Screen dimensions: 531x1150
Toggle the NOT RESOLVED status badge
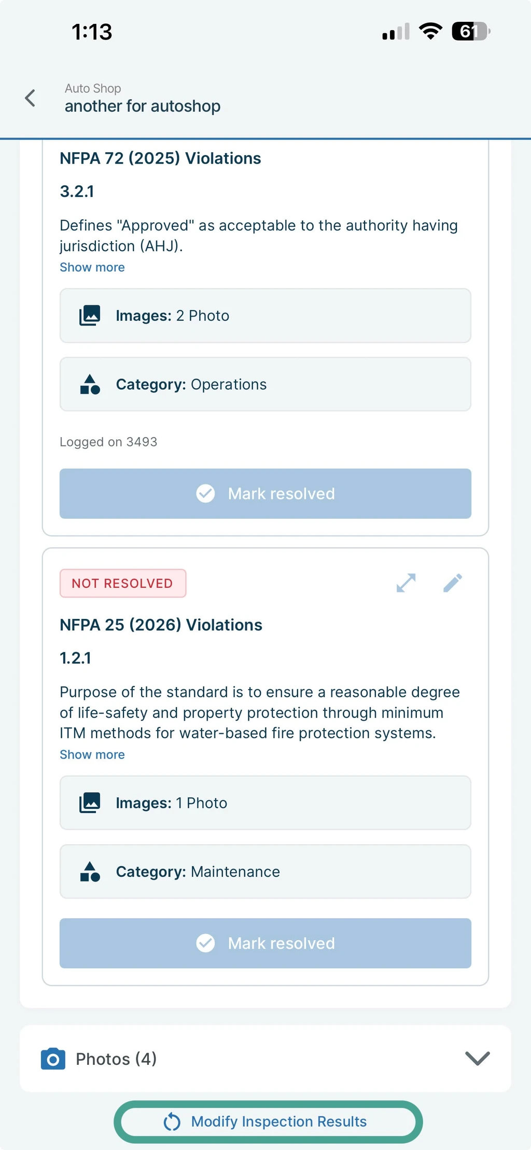click(123, 583)
